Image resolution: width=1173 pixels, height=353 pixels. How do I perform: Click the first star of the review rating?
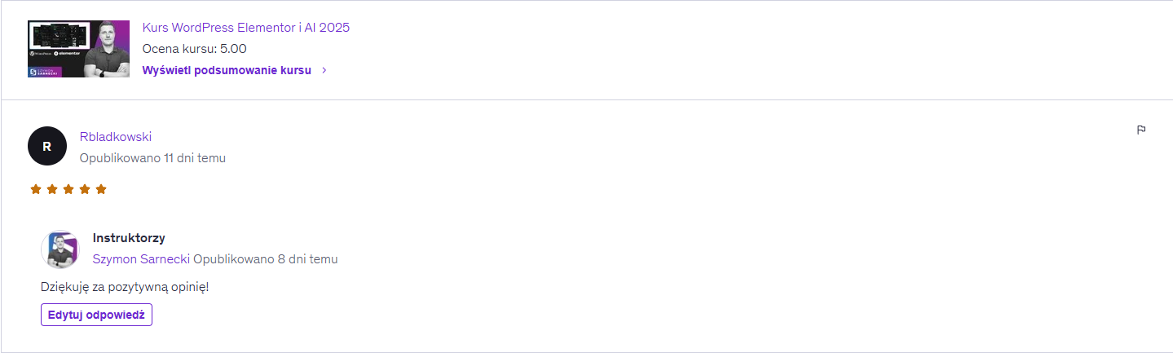36,189
